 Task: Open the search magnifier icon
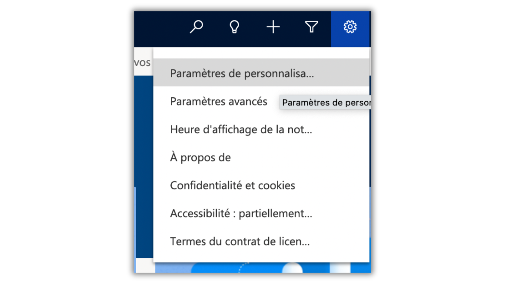[x=196, y=27]
